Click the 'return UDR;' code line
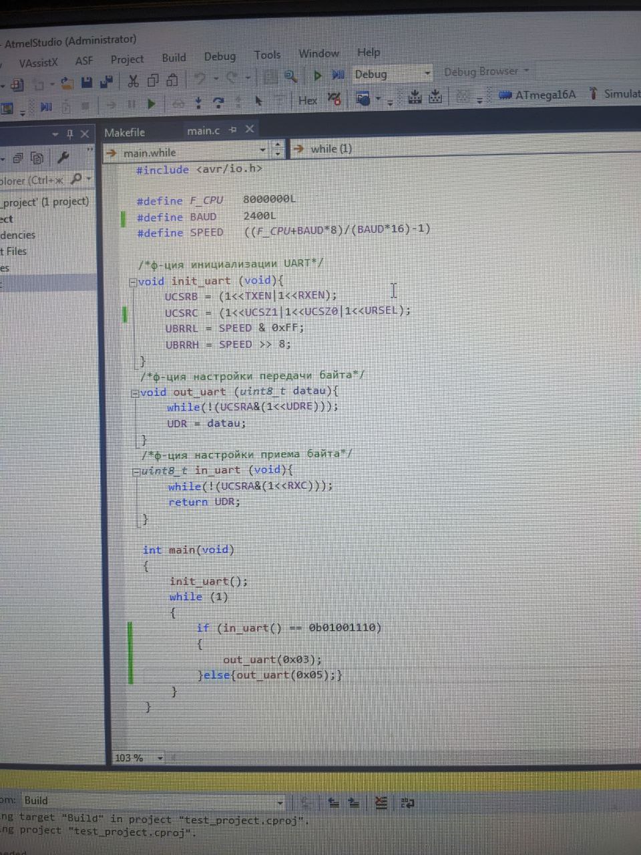The height and width of the screenshot is (855, 641). tap(204, 502)
